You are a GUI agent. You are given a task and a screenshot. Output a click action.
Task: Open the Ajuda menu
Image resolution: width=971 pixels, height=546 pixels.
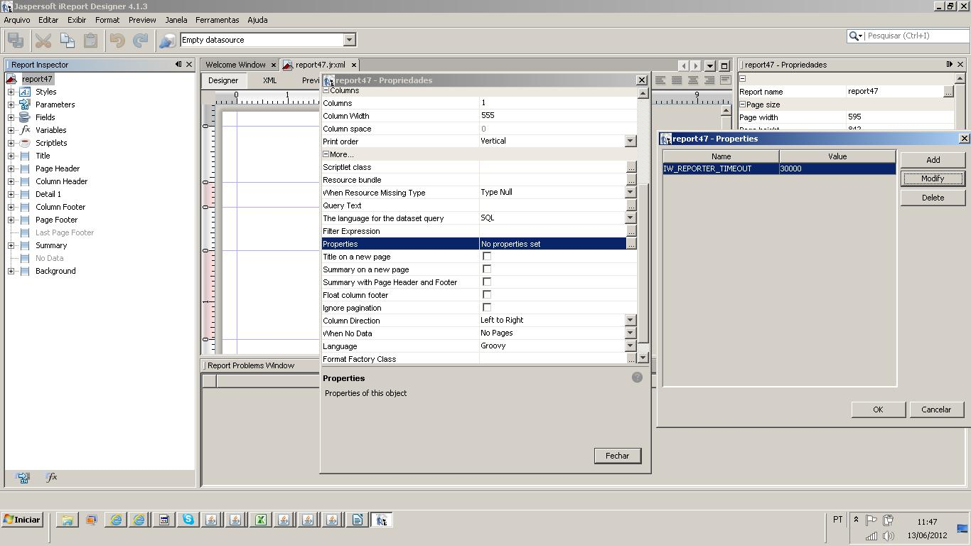click(257, 20)
